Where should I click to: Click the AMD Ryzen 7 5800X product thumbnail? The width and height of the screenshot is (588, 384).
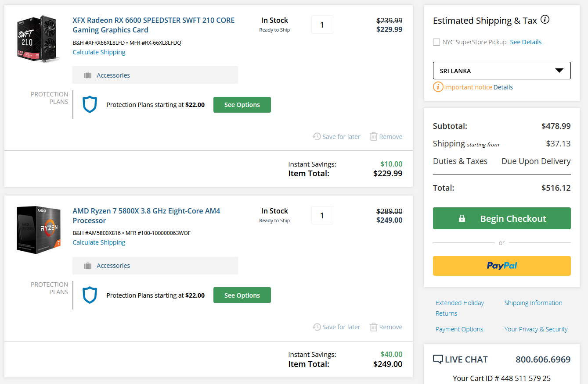(39, 229)
